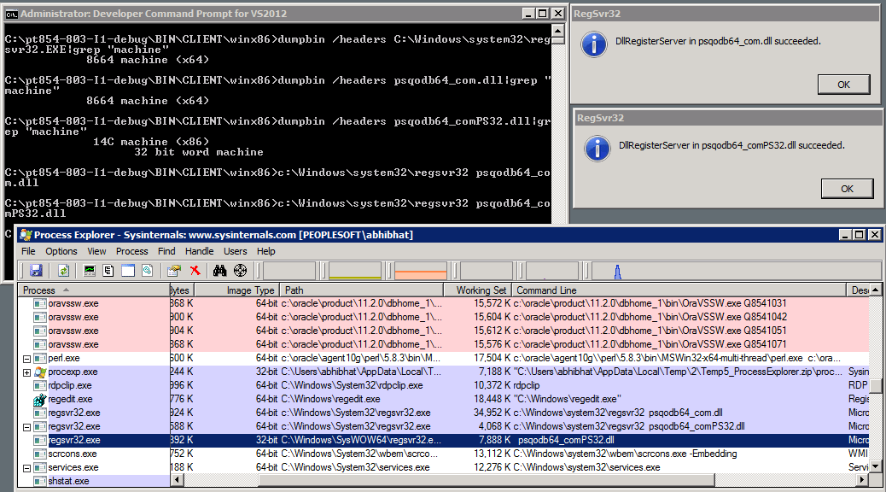Click the horizontal scrollbar right arrow
This screenshot has height=492, width=886.
(862, 480)
